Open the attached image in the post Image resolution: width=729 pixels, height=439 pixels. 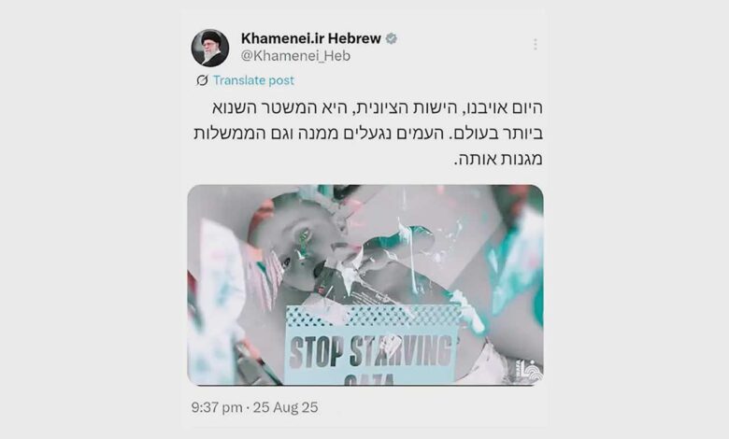point(364,285)
